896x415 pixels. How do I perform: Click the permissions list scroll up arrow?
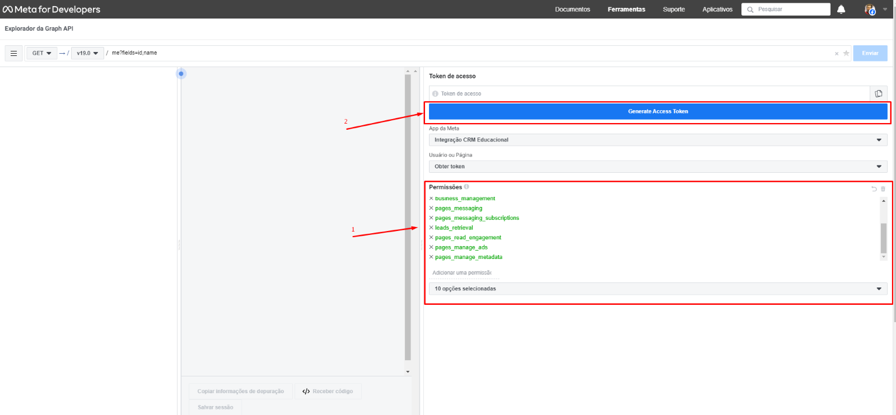(x=884, y=201)
